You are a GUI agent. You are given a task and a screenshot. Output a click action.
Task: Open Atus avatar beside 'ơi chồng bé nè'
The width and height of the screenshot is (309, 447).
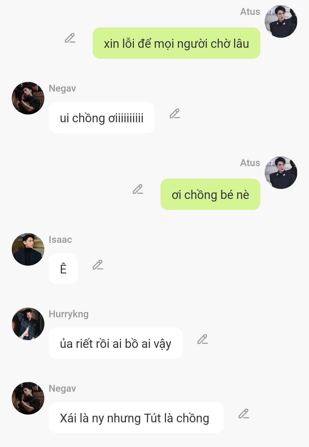[x=281, y=173]
